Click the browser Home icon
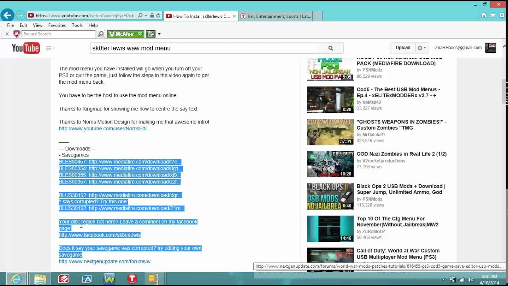 click(483, 15)
